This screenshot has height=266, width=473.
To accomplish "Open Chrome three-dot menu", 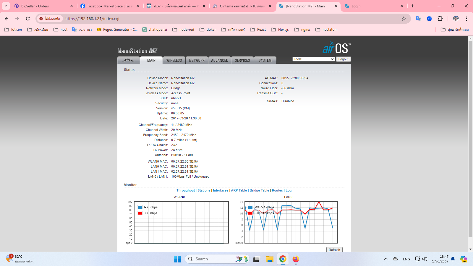I will (x=466, y=19).
